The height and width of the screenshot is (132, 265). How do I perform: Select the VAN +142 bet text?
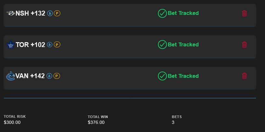(x=30, y=76)
